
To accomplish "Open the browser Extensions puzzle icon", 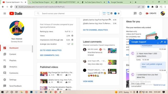I will [x=153, y=7].
